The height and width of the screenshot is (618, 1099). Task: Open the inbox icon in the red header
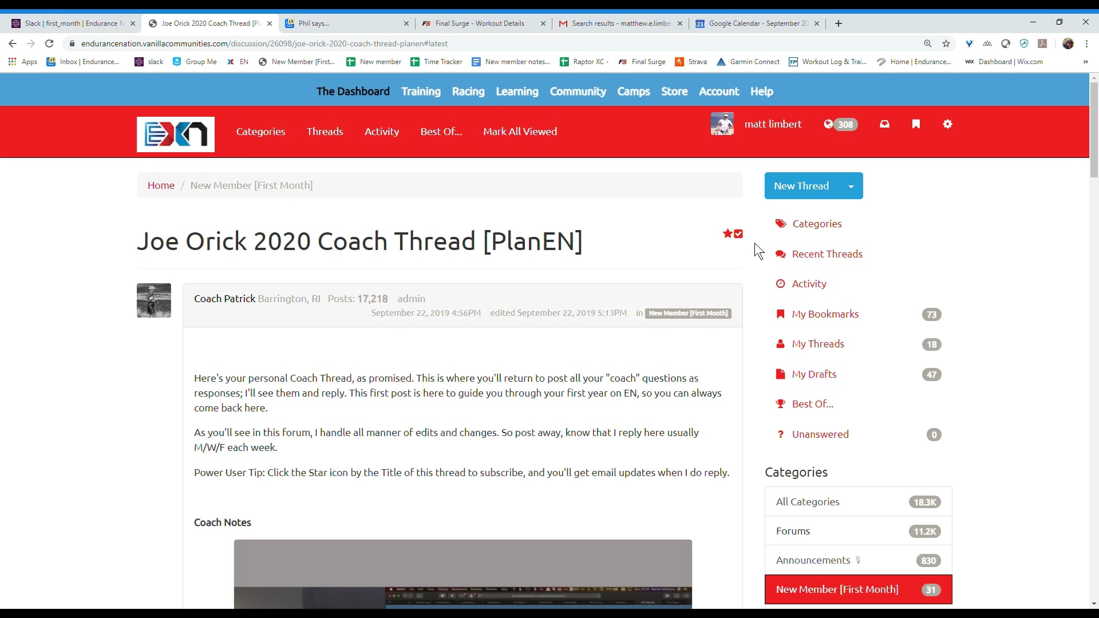pos(884,124)
